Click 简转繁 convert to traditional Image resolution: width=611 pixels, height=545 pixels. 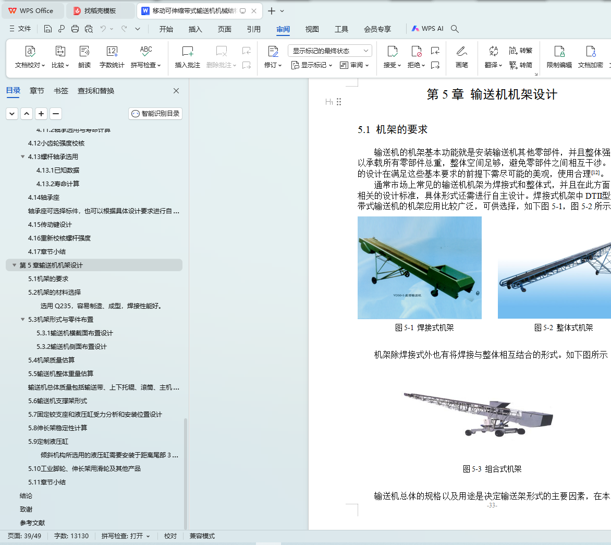tap(521, 51)
